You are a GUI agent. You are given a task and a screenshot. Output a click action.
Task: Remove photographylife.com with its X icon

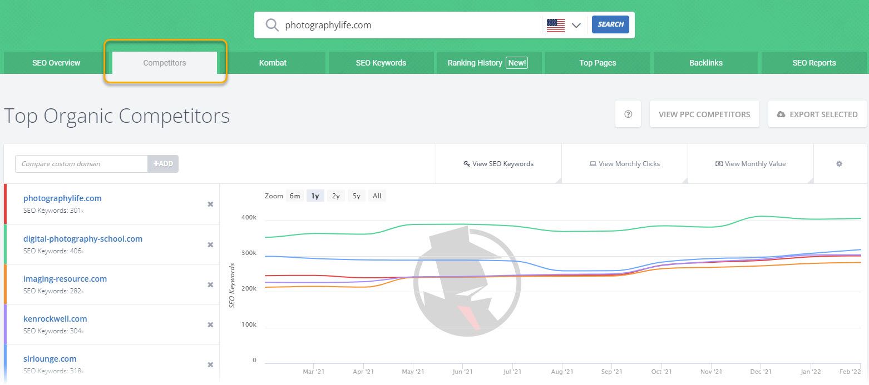[x=210, y=204]
